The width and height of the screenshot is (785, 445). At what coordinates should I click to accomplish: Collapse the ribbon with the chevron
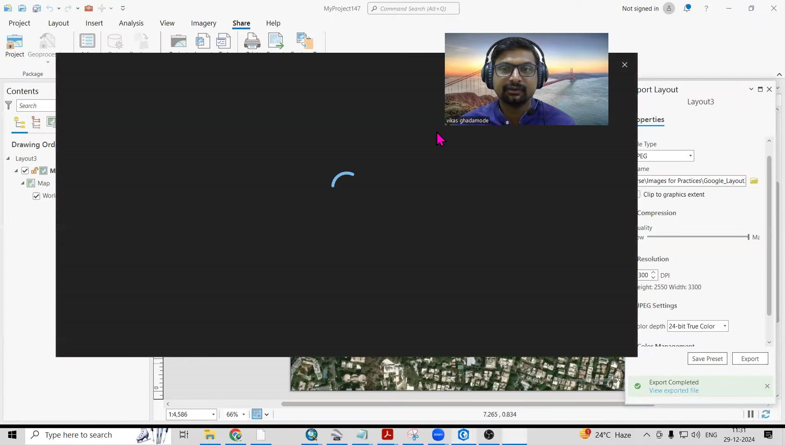pos(779,74)
